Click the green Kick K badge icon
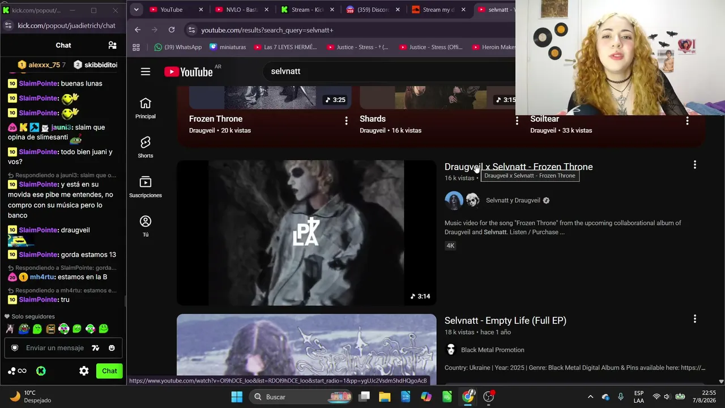Viewport: 725px width, 408px height. tap(41, 371)
